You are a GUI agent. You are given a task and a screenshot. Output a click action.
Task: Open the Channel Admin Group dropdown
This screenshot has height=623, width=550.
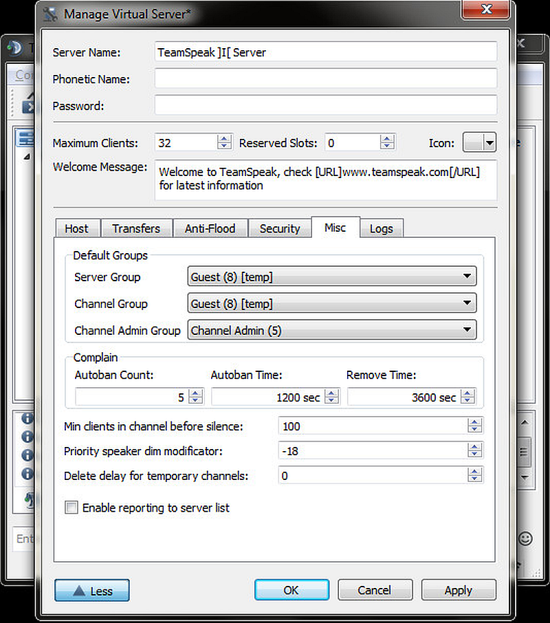331,330
